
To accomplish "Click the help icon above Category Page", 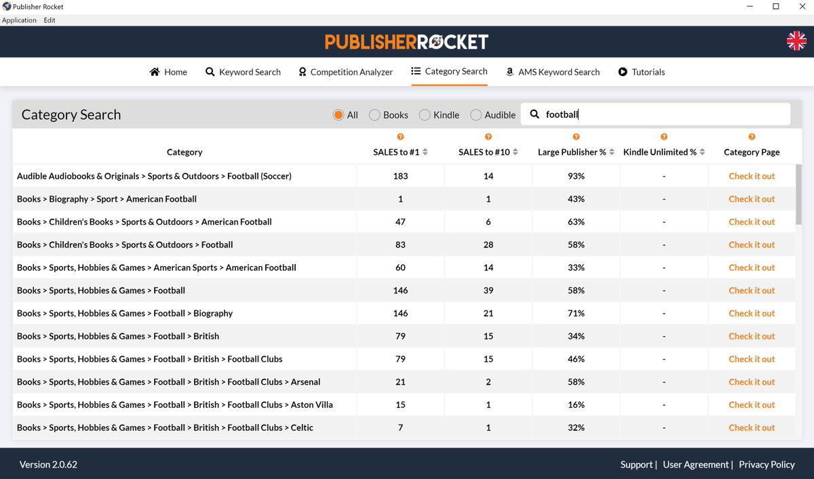I will coord(752,137).
